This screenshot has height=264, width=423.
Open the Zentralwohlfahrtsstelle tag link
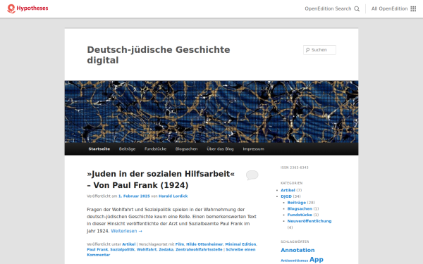199,249
